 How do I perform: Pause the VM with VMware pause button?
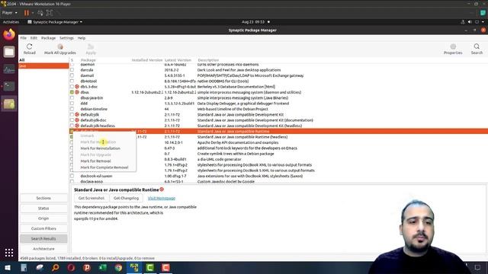(27, 13)
